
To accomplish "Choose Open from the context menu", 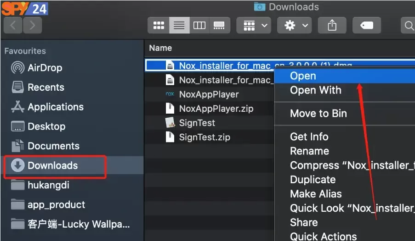I will 345,76.
